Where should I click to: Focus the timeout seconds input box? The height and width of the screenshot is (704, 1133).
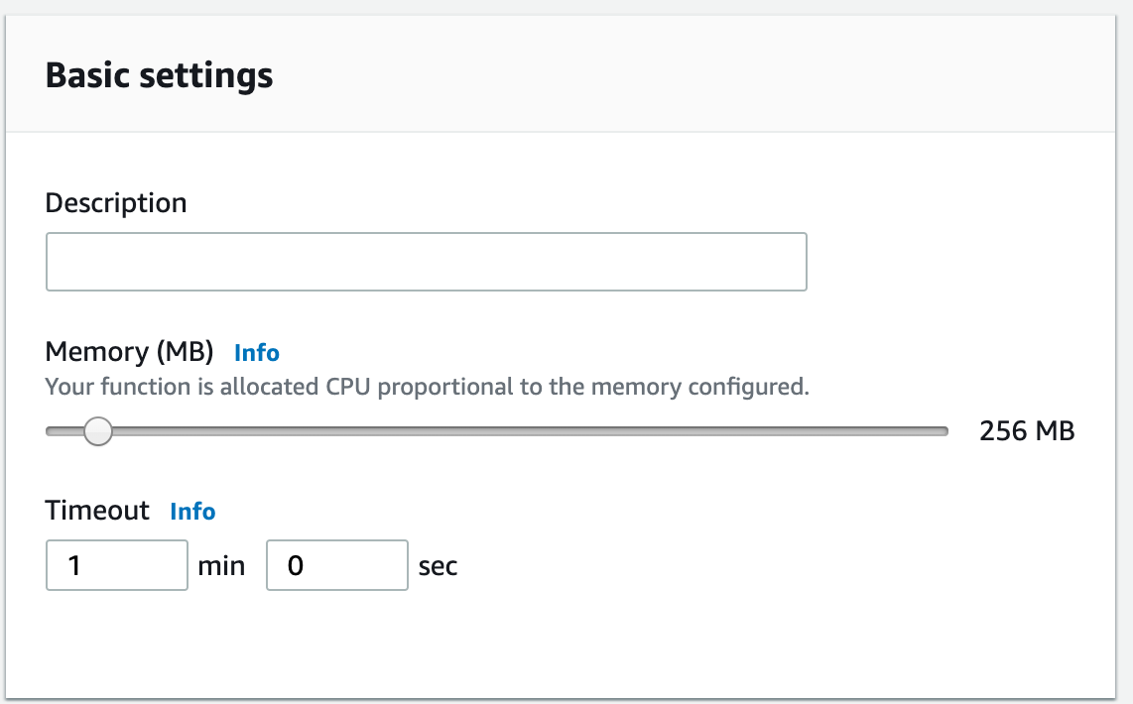(336, 565)
